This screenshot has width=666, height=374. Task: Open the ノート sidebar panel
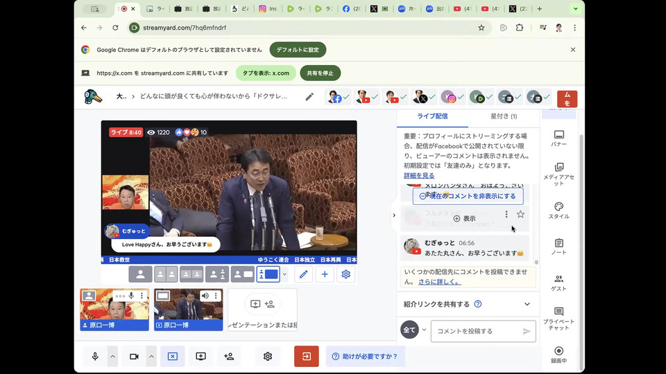pos(559,247)
